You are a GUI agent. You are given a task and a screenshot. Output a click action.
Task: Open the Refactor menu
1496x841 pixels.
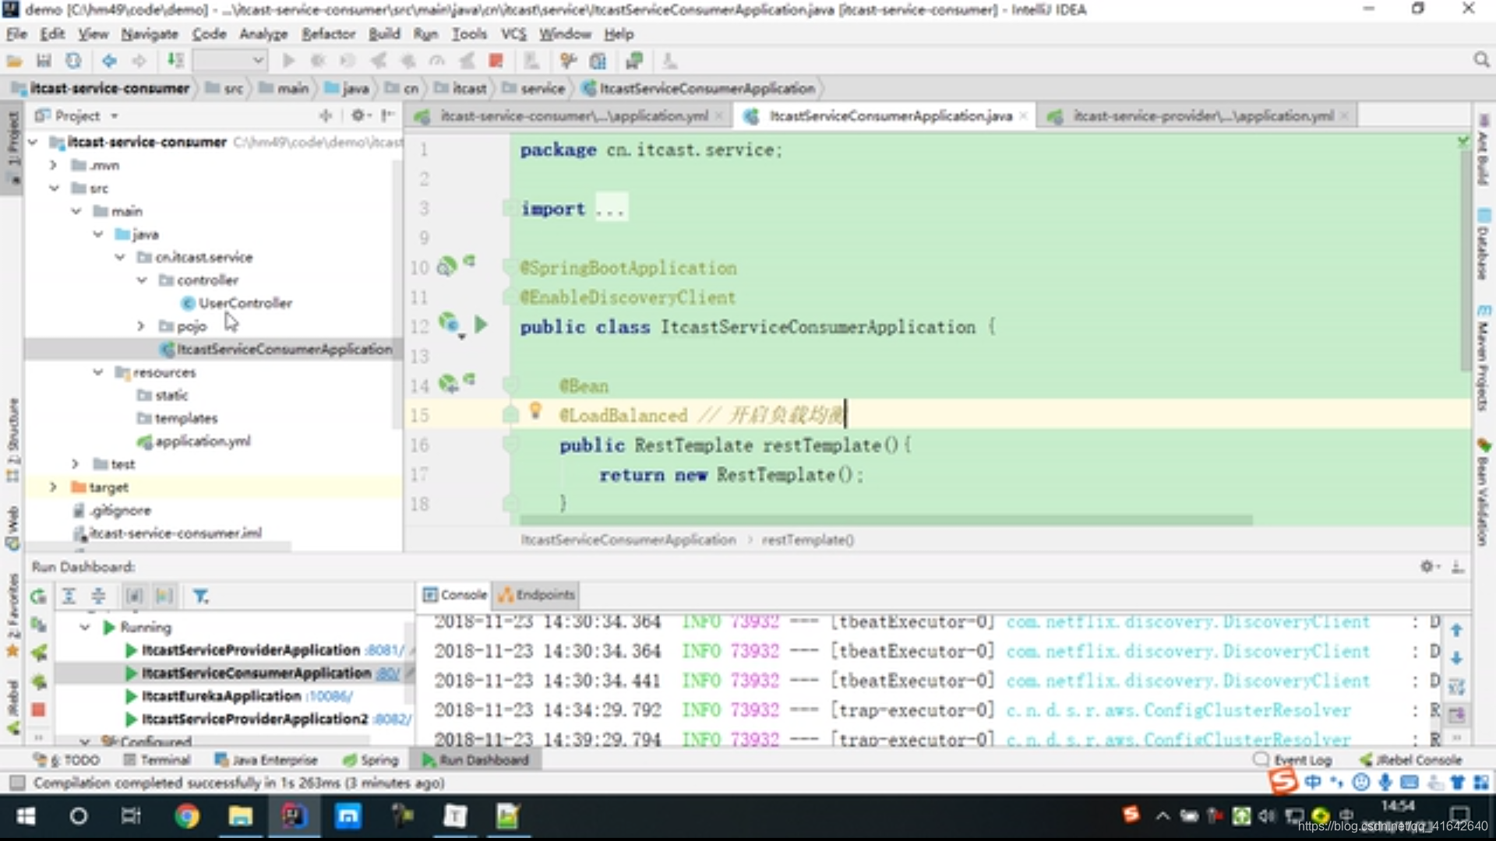point(328,34)
